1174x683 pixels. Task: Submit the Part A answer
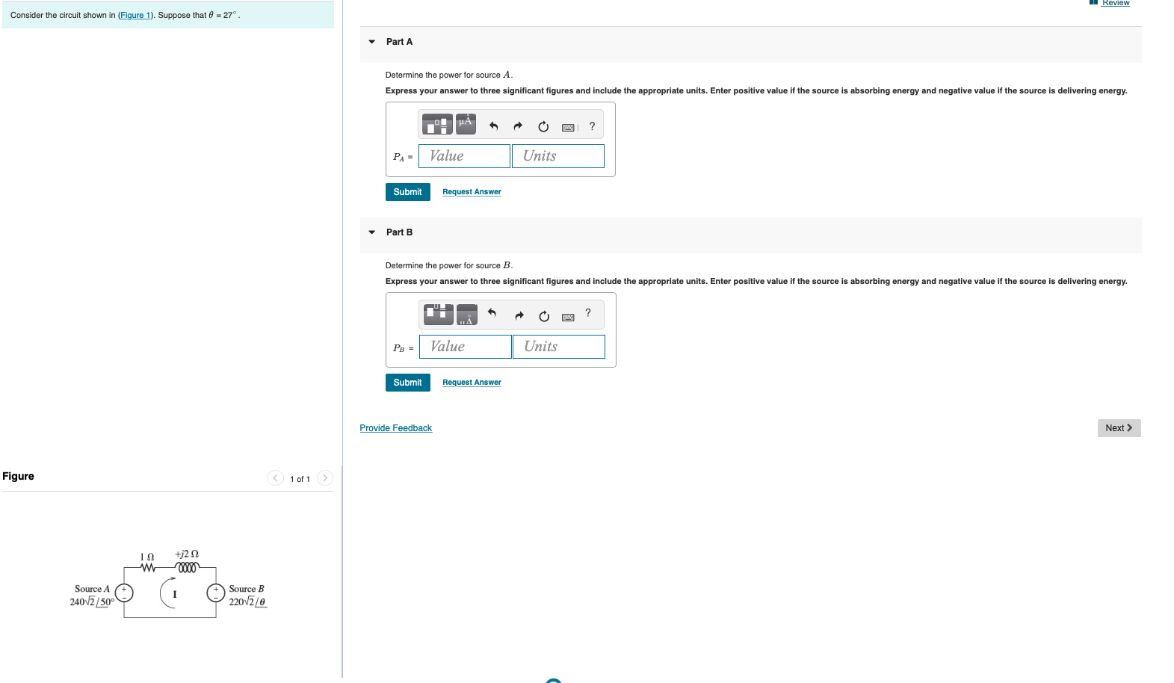tap(408, 192)
